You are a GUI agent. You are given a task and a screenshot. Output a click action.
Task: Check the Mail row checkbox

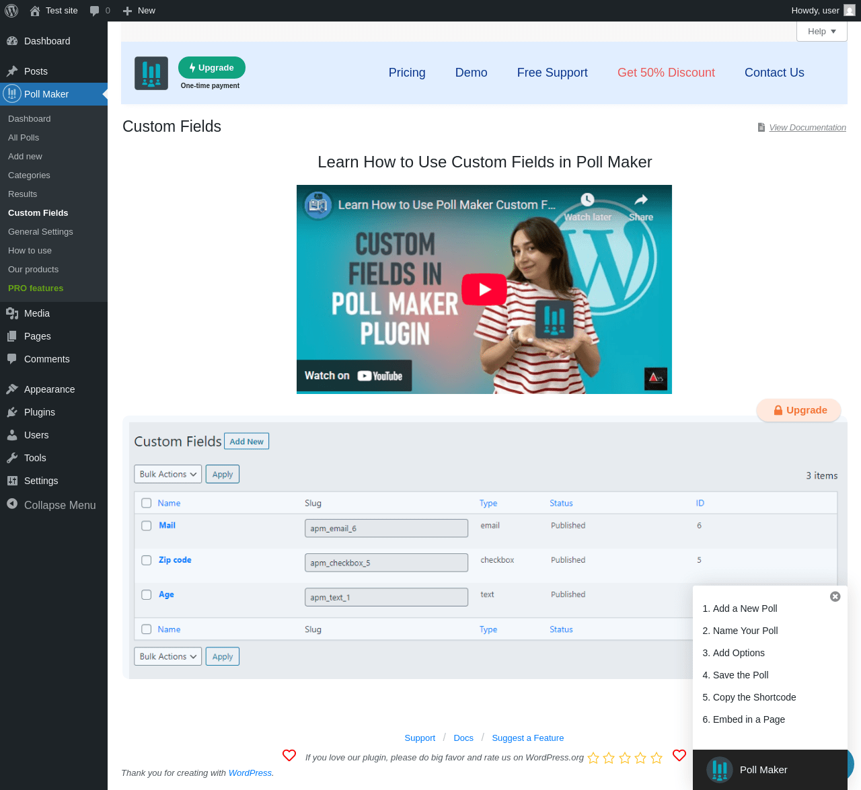(147, 526)
